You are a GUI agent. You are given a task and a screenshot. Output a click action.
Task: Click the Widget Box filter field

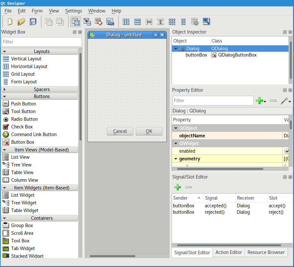pos(42,42)
